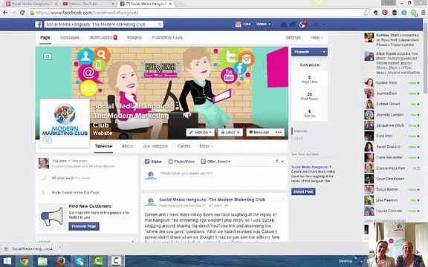Open the Help dropdown
The width and height of the screenshot is (428, 267).
[x=317, y=38]
